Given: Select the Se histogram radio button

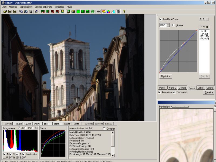Looking at the screenshot, I should click(x=33, y=128).
